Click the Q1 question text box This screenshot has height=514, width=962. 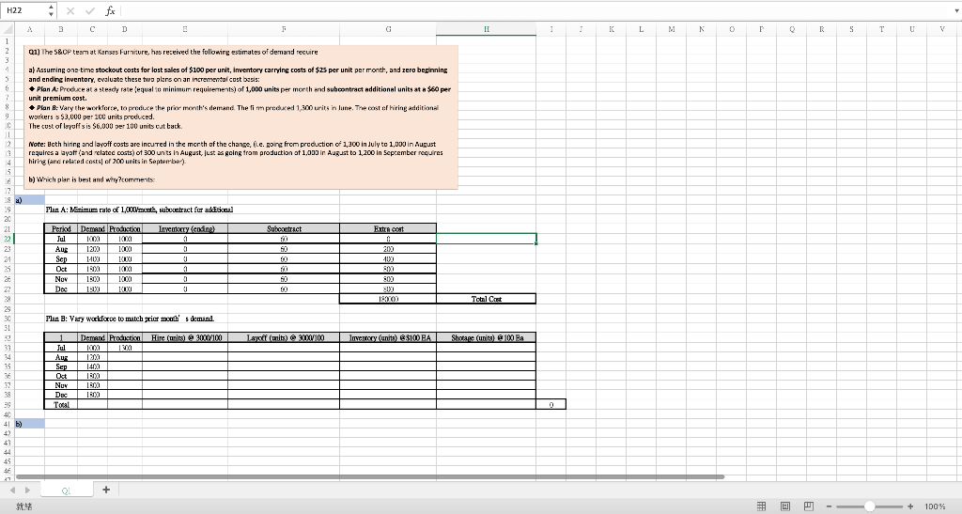pos(241,117)
